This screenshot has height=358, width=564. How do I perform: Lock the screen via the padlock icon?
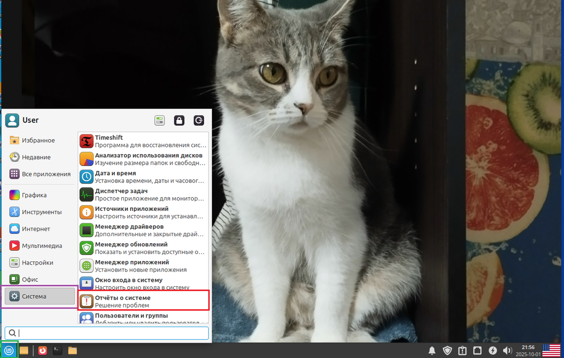click(179, 120)
